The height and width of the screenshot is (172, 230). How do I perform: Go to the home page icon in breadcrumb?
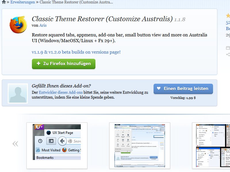click(4, 2)
